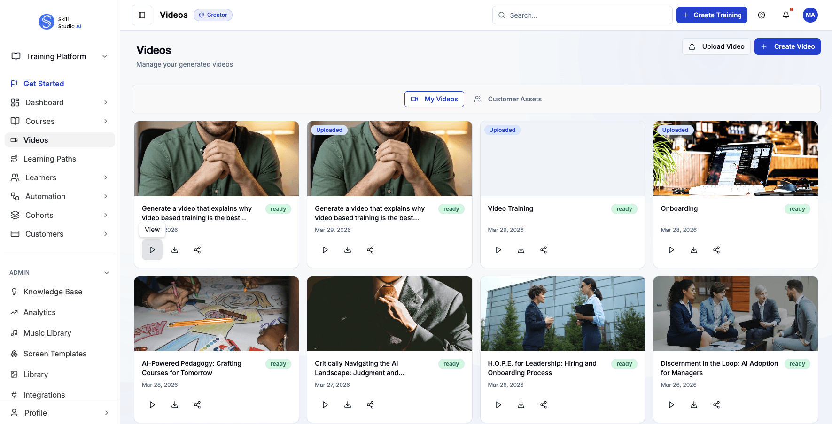The image size is (832, 424).
Task: Play the Discernment in the Loop video
Action: (671, 405)
